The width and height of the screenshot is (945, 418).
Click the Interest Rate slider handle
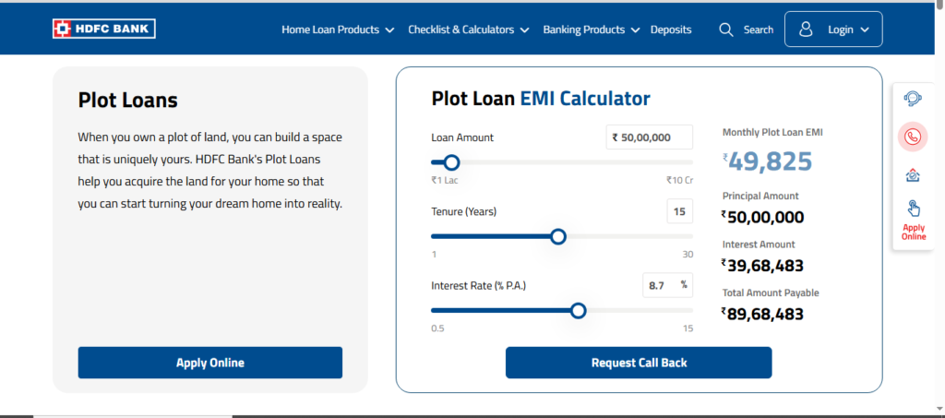pyautogui.click(x=579, y=311)
